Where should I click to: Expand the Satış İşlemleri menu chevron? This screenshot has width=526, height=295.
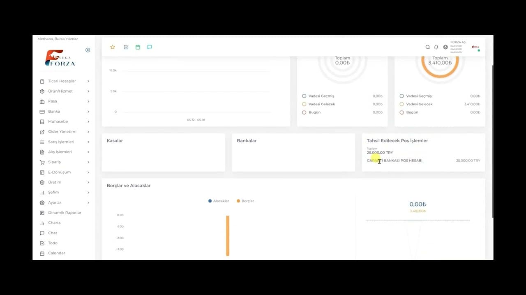click(x=88, y=142)
